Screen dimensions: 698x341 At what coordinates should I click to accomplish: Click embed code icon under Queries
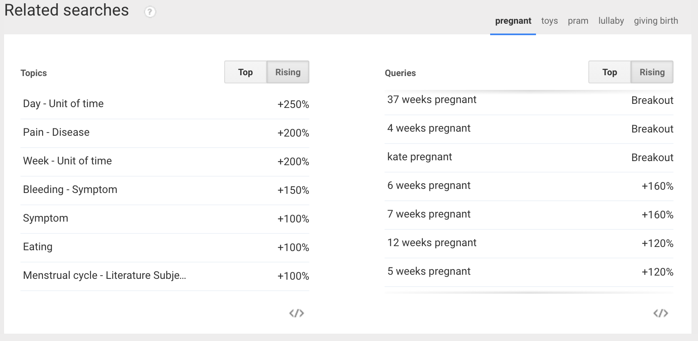point(660,313)
